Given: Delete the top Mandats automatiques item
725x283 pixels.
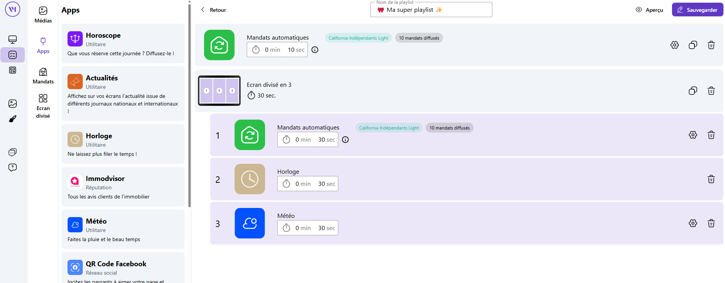Looking at the screenshot, I should (x=711, y=45).
